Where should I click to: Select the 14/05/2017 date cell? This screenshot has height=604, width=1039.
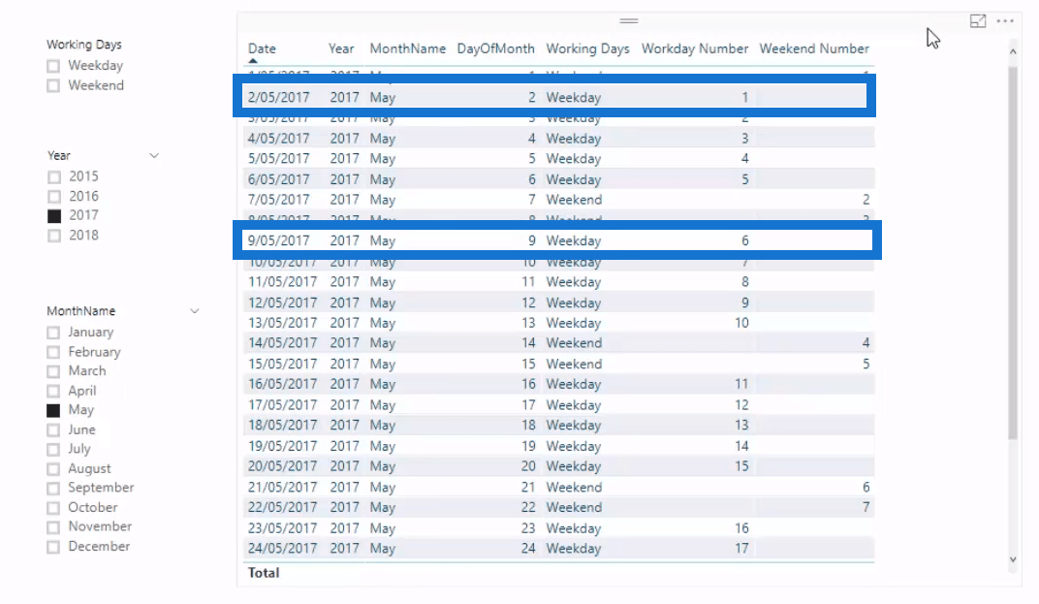[x=282, y=343]
